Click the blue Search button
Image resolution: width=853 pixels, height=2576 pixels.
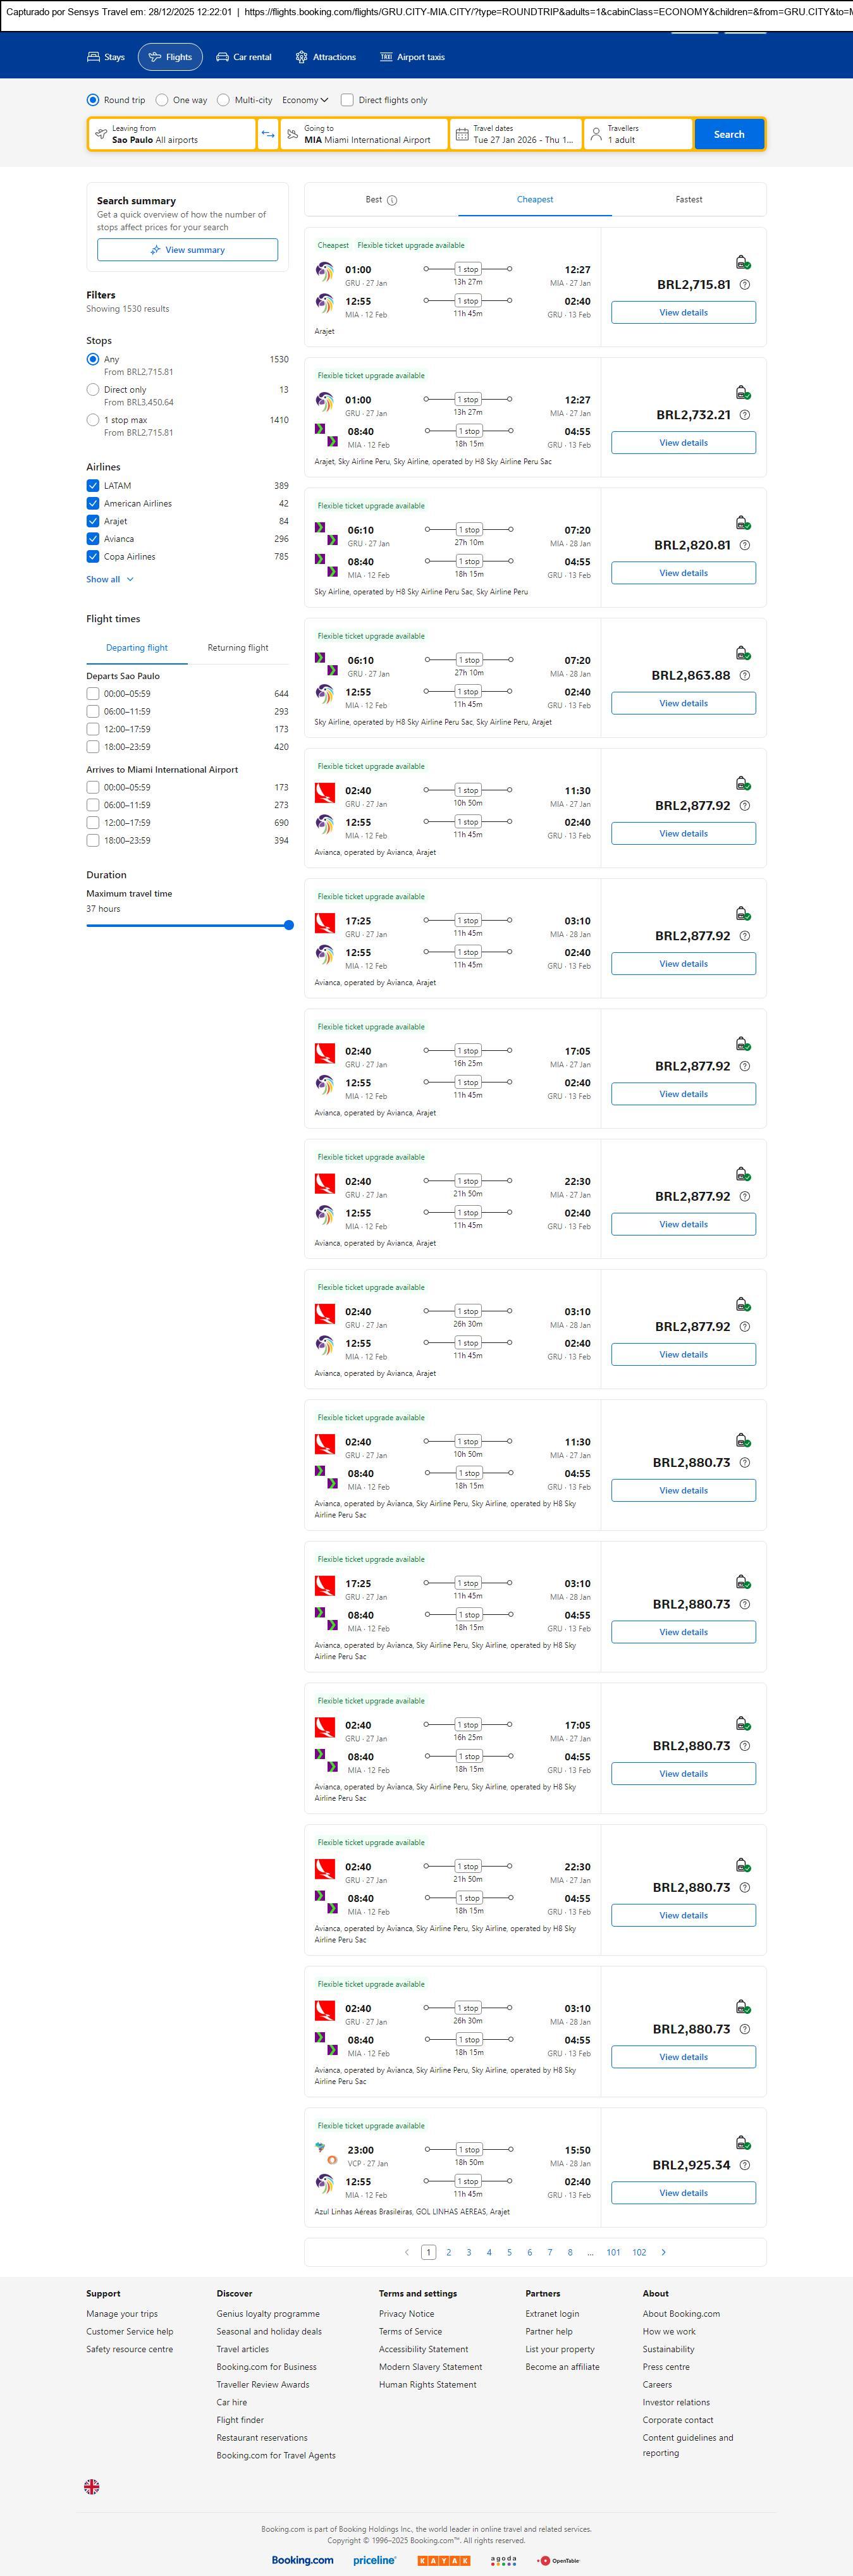[x=729, y=134]
